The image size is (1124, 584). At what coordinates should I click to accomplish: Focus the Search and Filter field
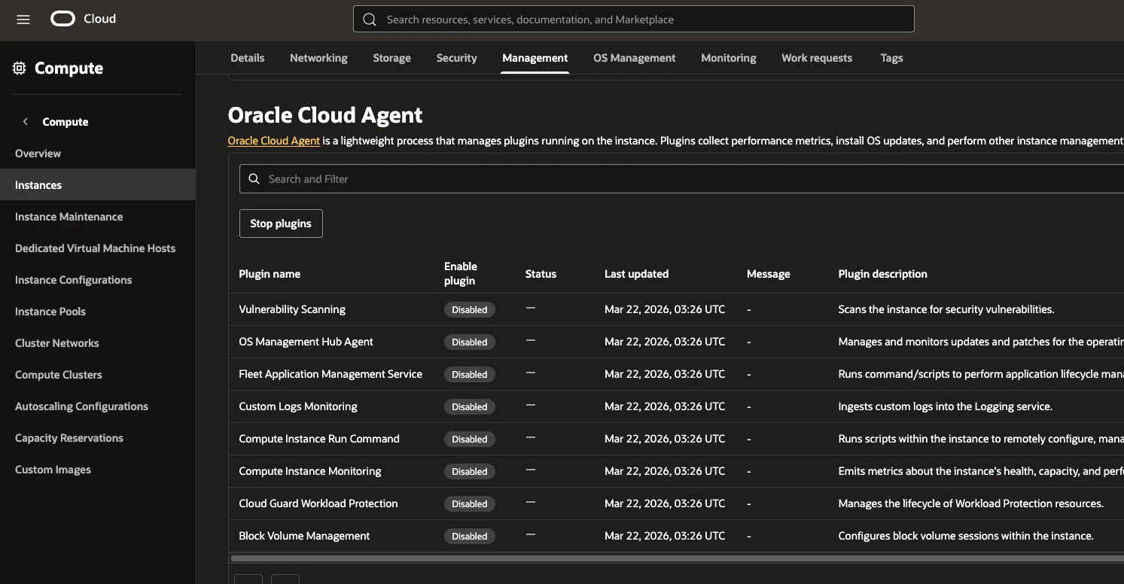[681, 179]
